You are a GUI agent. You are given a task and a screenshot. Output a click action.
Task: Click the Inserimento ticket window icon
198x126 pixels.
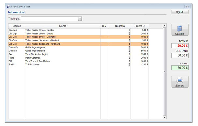click(8, 7)
